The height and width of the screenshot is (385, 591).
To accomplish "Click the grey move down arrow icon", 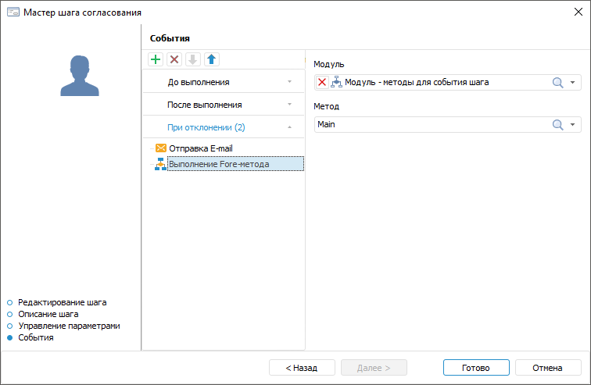I will [192, 59].
